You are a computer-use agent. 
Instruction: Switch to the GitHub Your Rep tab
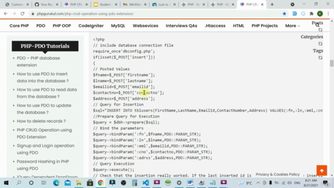[46, 4]
